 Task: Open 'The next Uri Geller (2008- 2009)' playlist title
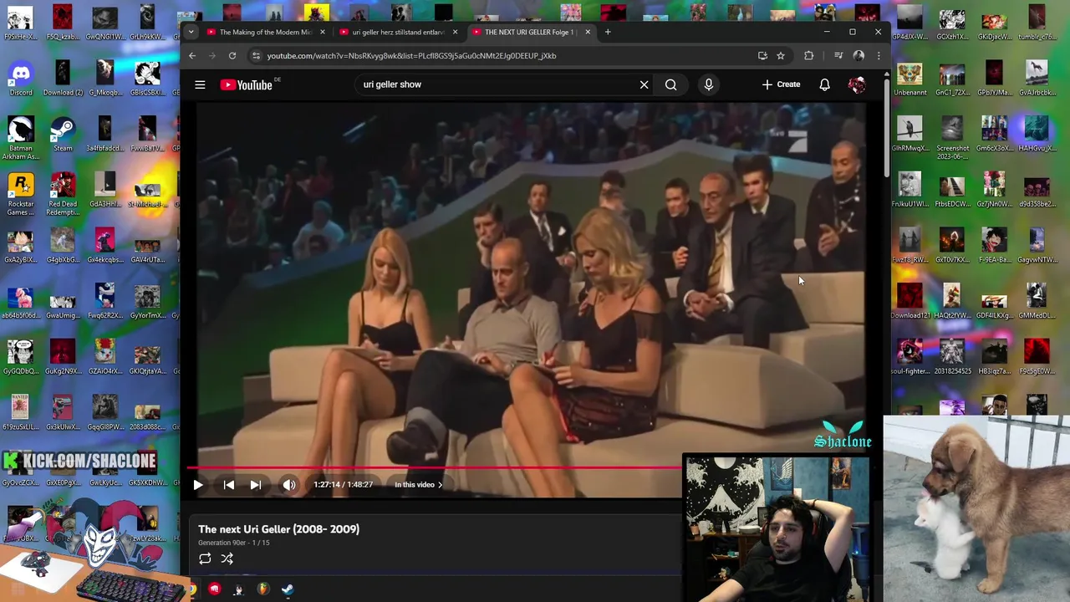coord(278,528)
